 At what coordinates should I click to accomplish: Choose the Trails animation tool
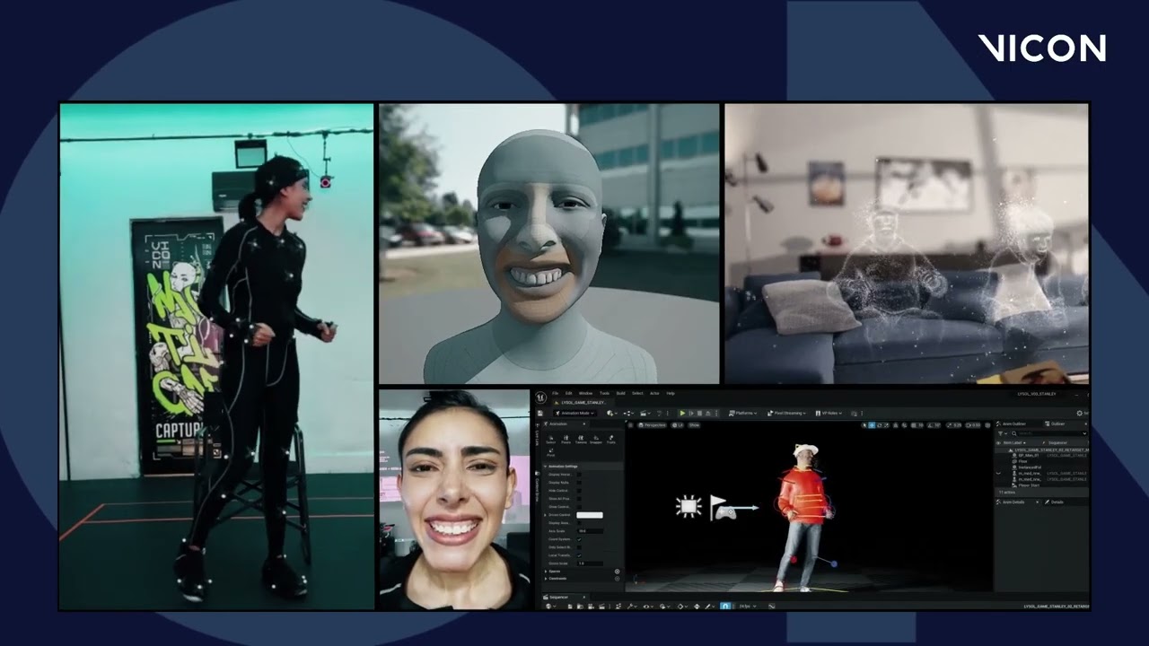pos(610,440)
